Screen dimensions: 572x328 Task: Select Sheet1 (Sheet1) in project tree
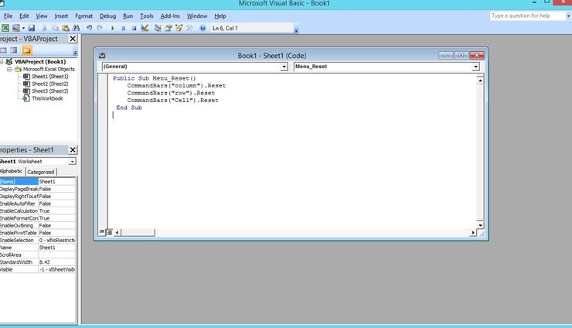tap(50, 77)
